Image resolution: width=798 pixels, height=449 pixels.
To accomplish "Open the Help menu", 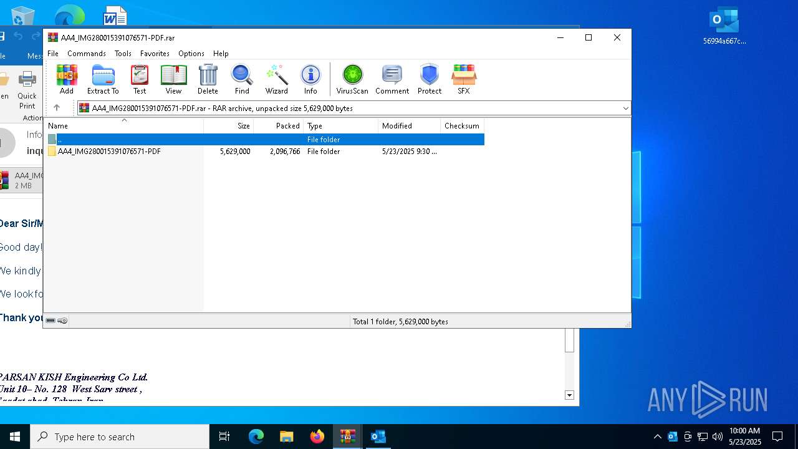I will tap(221, 54).
